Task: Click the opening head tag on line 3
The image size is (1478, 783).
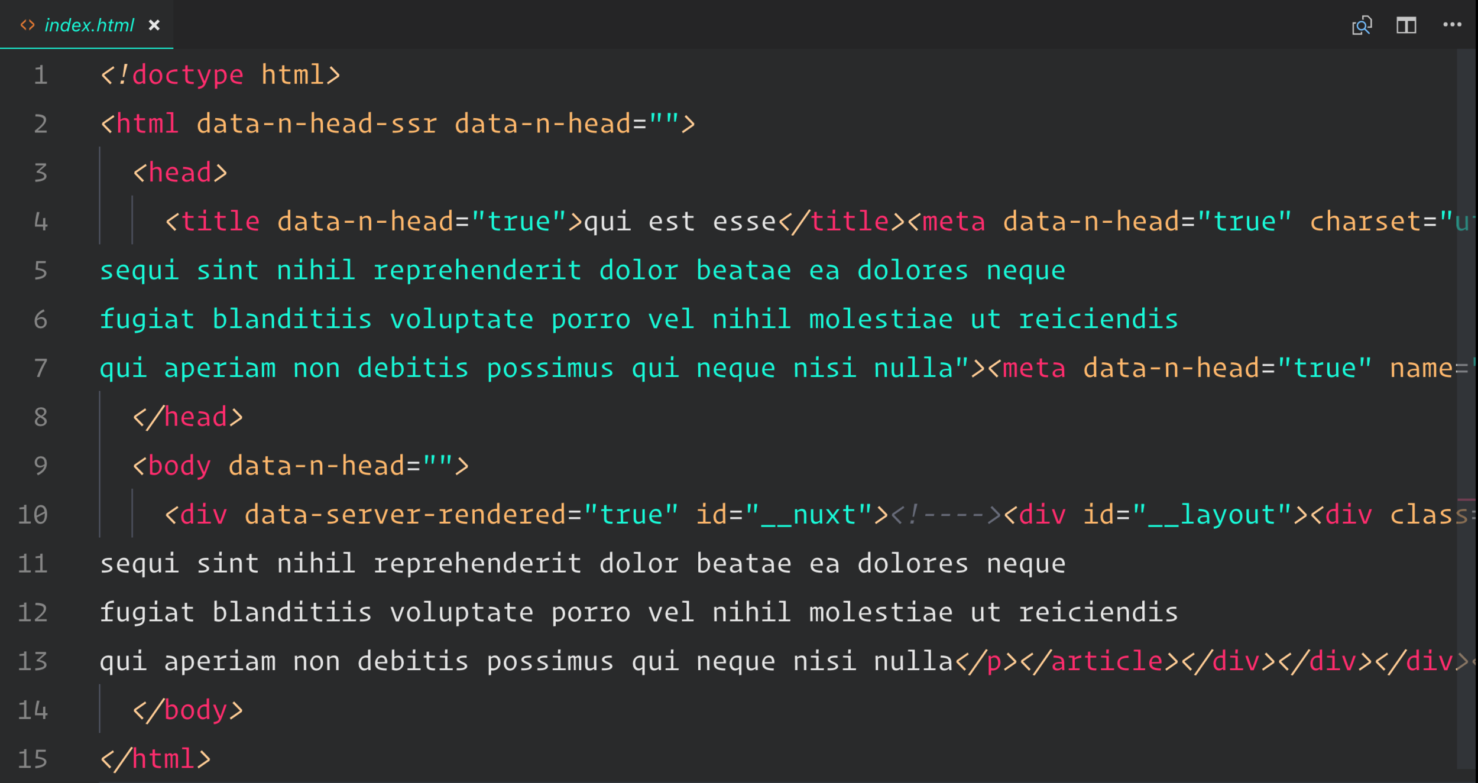Action: 180,173
